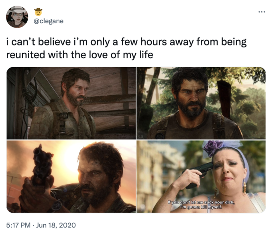The image size is (273, 236).
Task: Open top-left image of bearded man in shed
Action: [71, 103]
